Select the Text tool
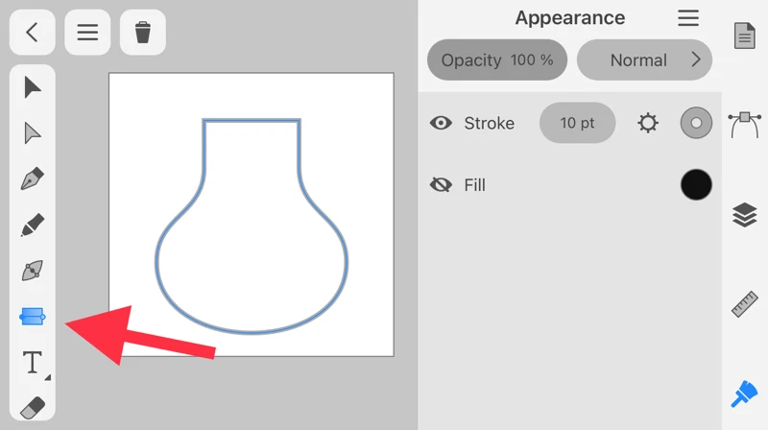 (33, 362)
